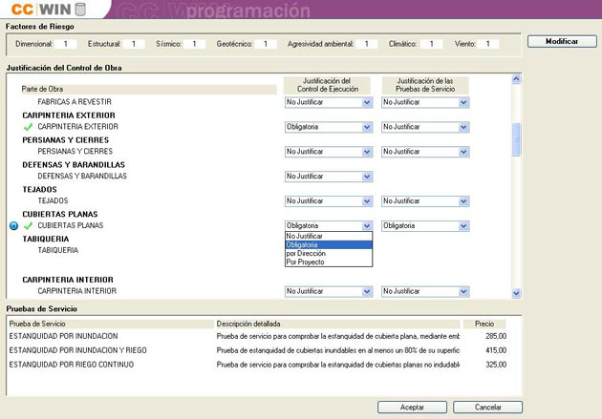This screenshot has width=602, height=419.
Task: Select highlighted 'Obligatoria' option in list
Action: (328, 244)
